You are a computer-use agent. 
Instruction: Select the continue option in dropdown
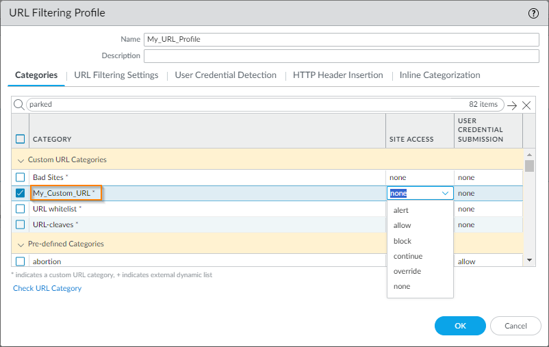click(408, 256)
